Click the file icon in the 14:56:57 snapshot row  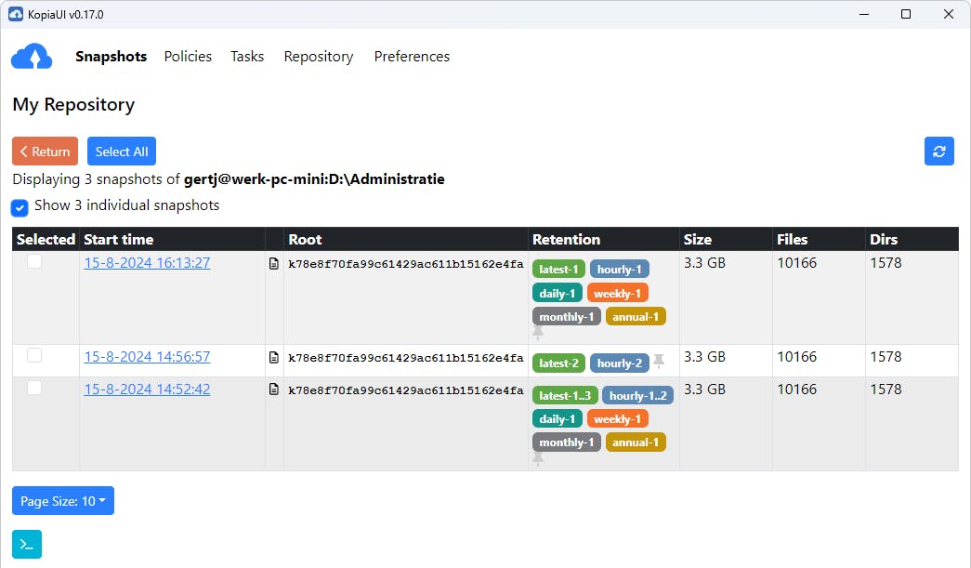(x=274, y=358)
